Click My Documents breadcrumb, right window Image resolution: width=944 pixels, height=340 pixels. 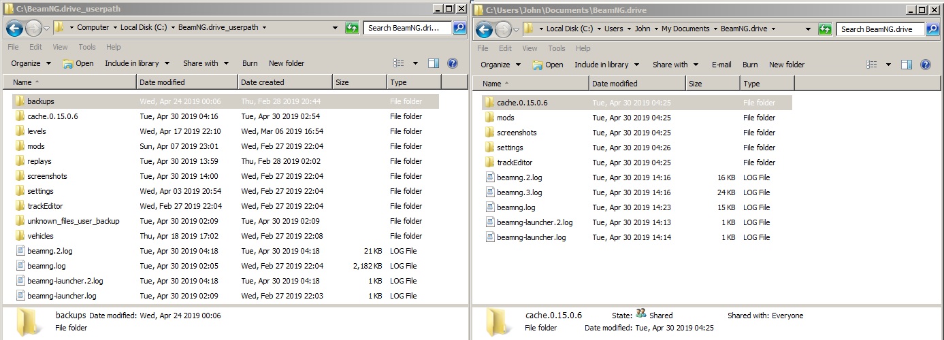coord(685,29)
